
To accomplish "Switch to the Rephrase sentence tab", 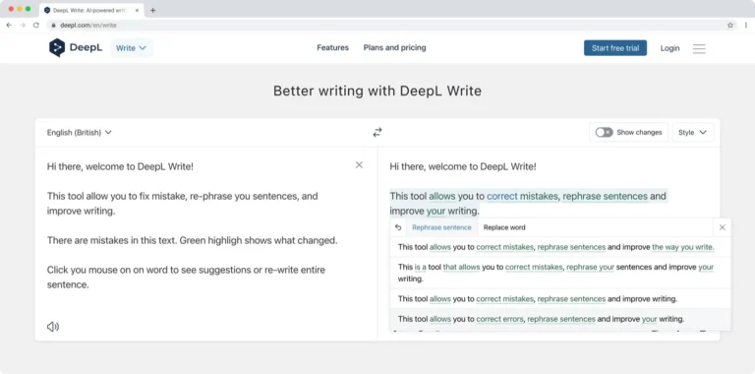I will pyautogui.click(x=441, y=227).
